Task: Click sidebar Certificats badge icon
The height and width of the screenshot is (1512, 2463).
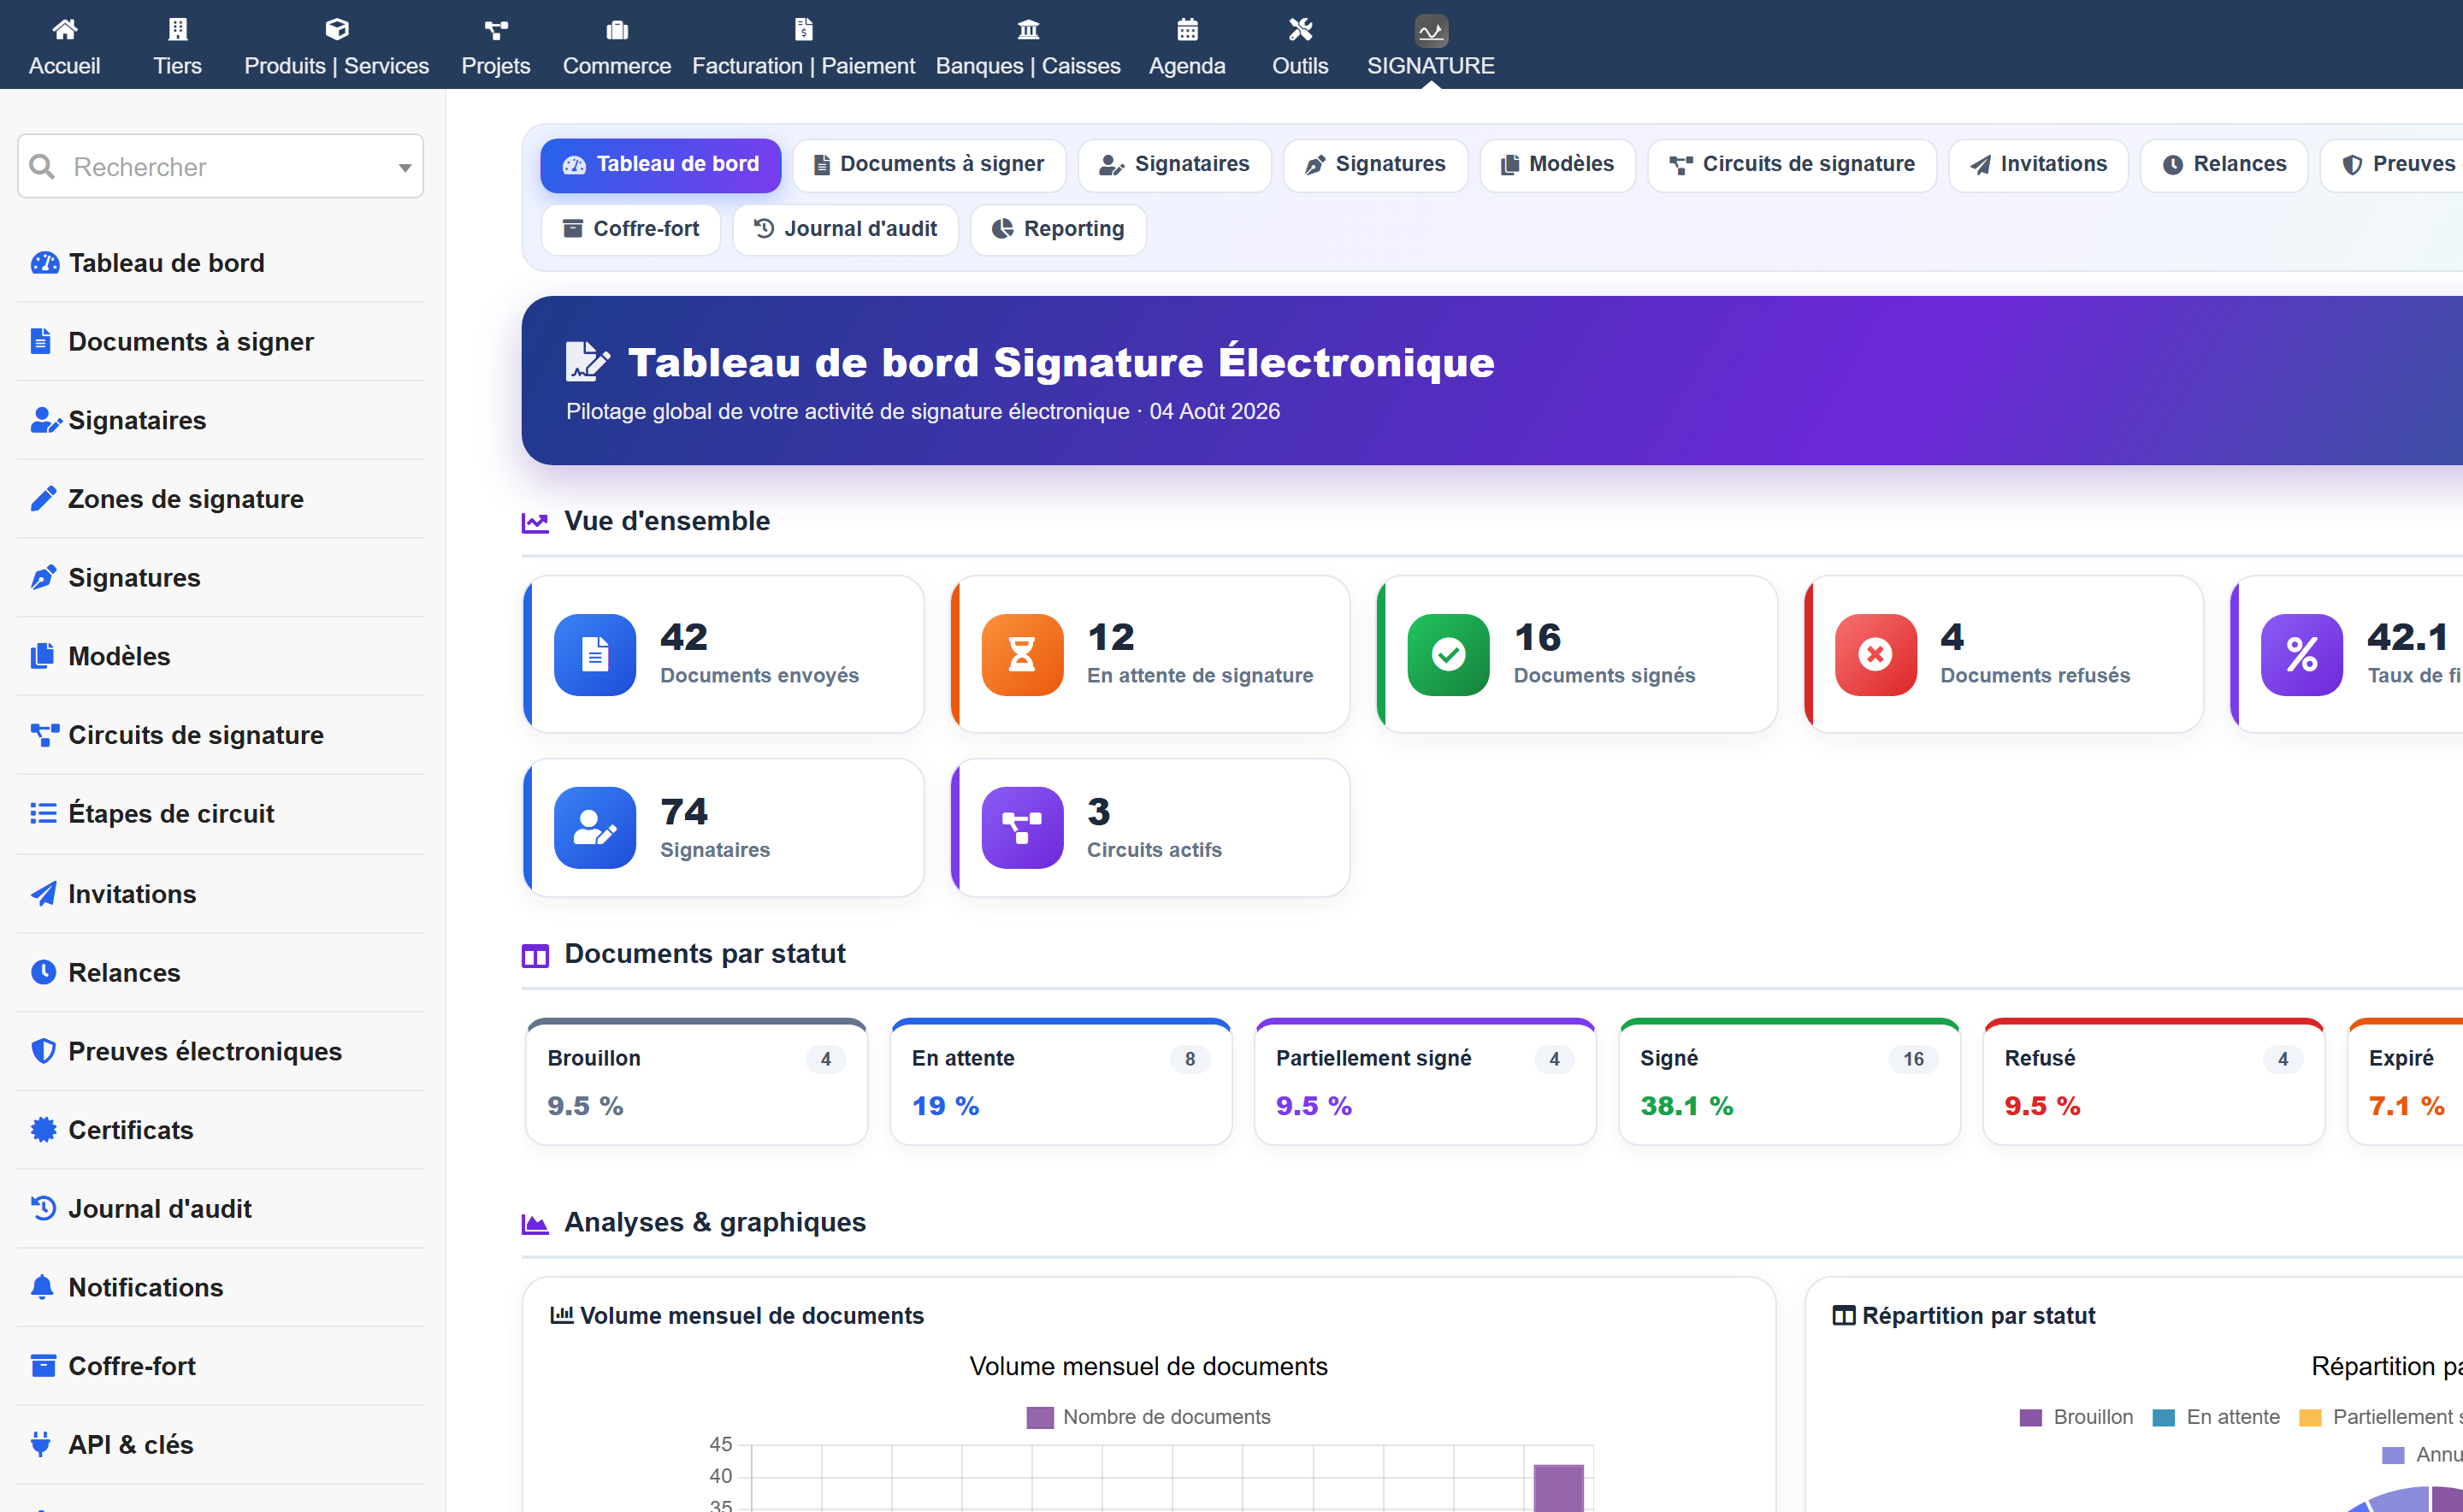Action: pyautogui.click(x=43, y=1130)
